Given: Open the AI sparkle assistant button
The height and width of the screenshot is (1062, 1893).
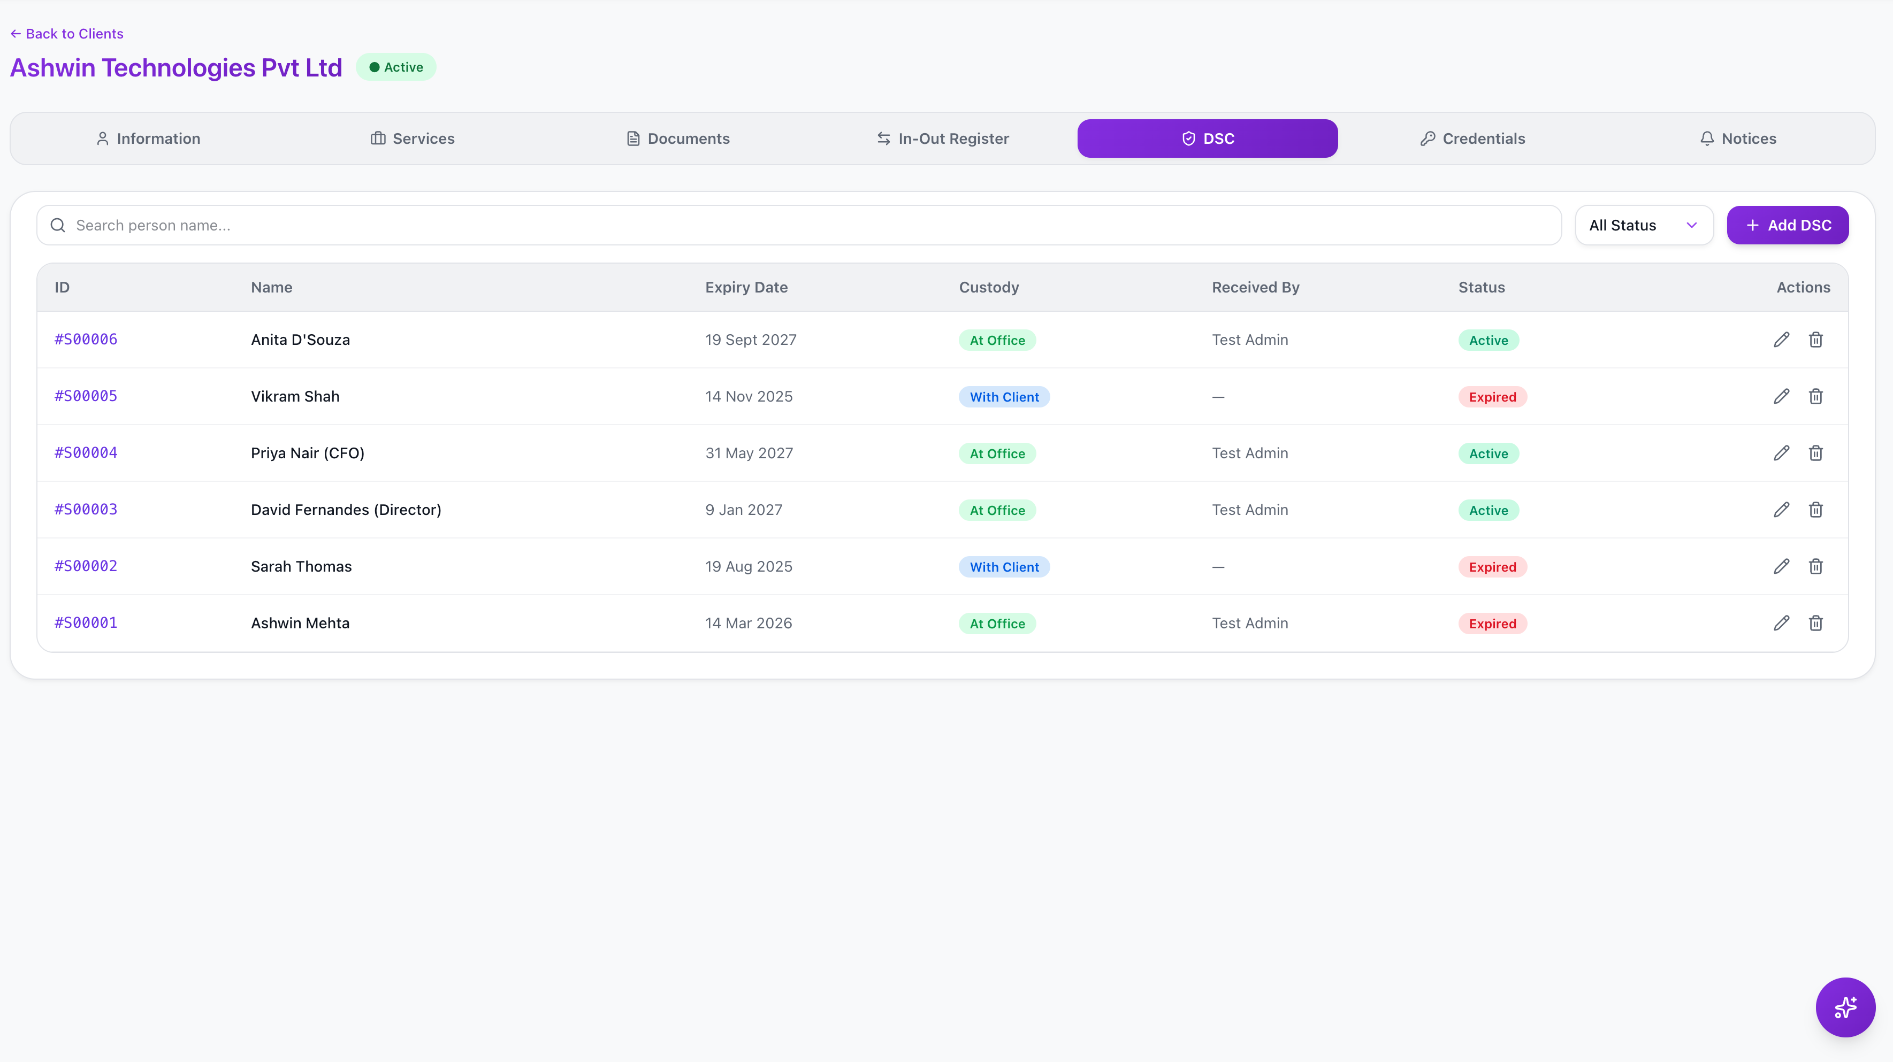Looking at the screenshot, I should [x=1844, y=1007].
